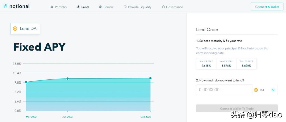Click the 5.2% axis label
The height and width of the screenshot is (122, 286).
[x=18, y=92]
